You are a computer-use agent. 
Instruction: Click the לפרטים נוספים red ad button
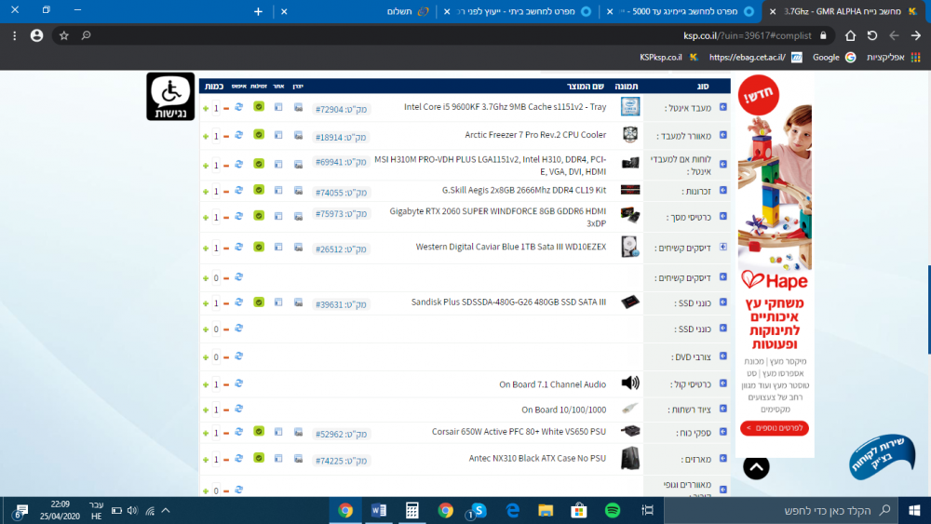tap(775, 428)
